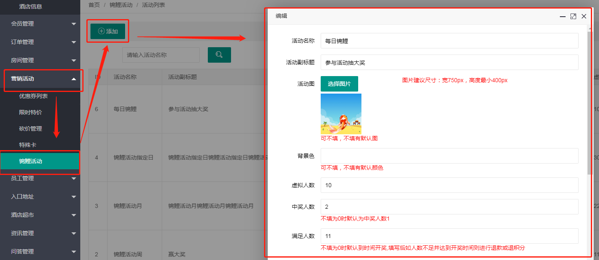The height and width of the screenshot is (260, 599).
Task: Click 选择图片 upload button
Action: pyautogui.click(x=339, y=84)
